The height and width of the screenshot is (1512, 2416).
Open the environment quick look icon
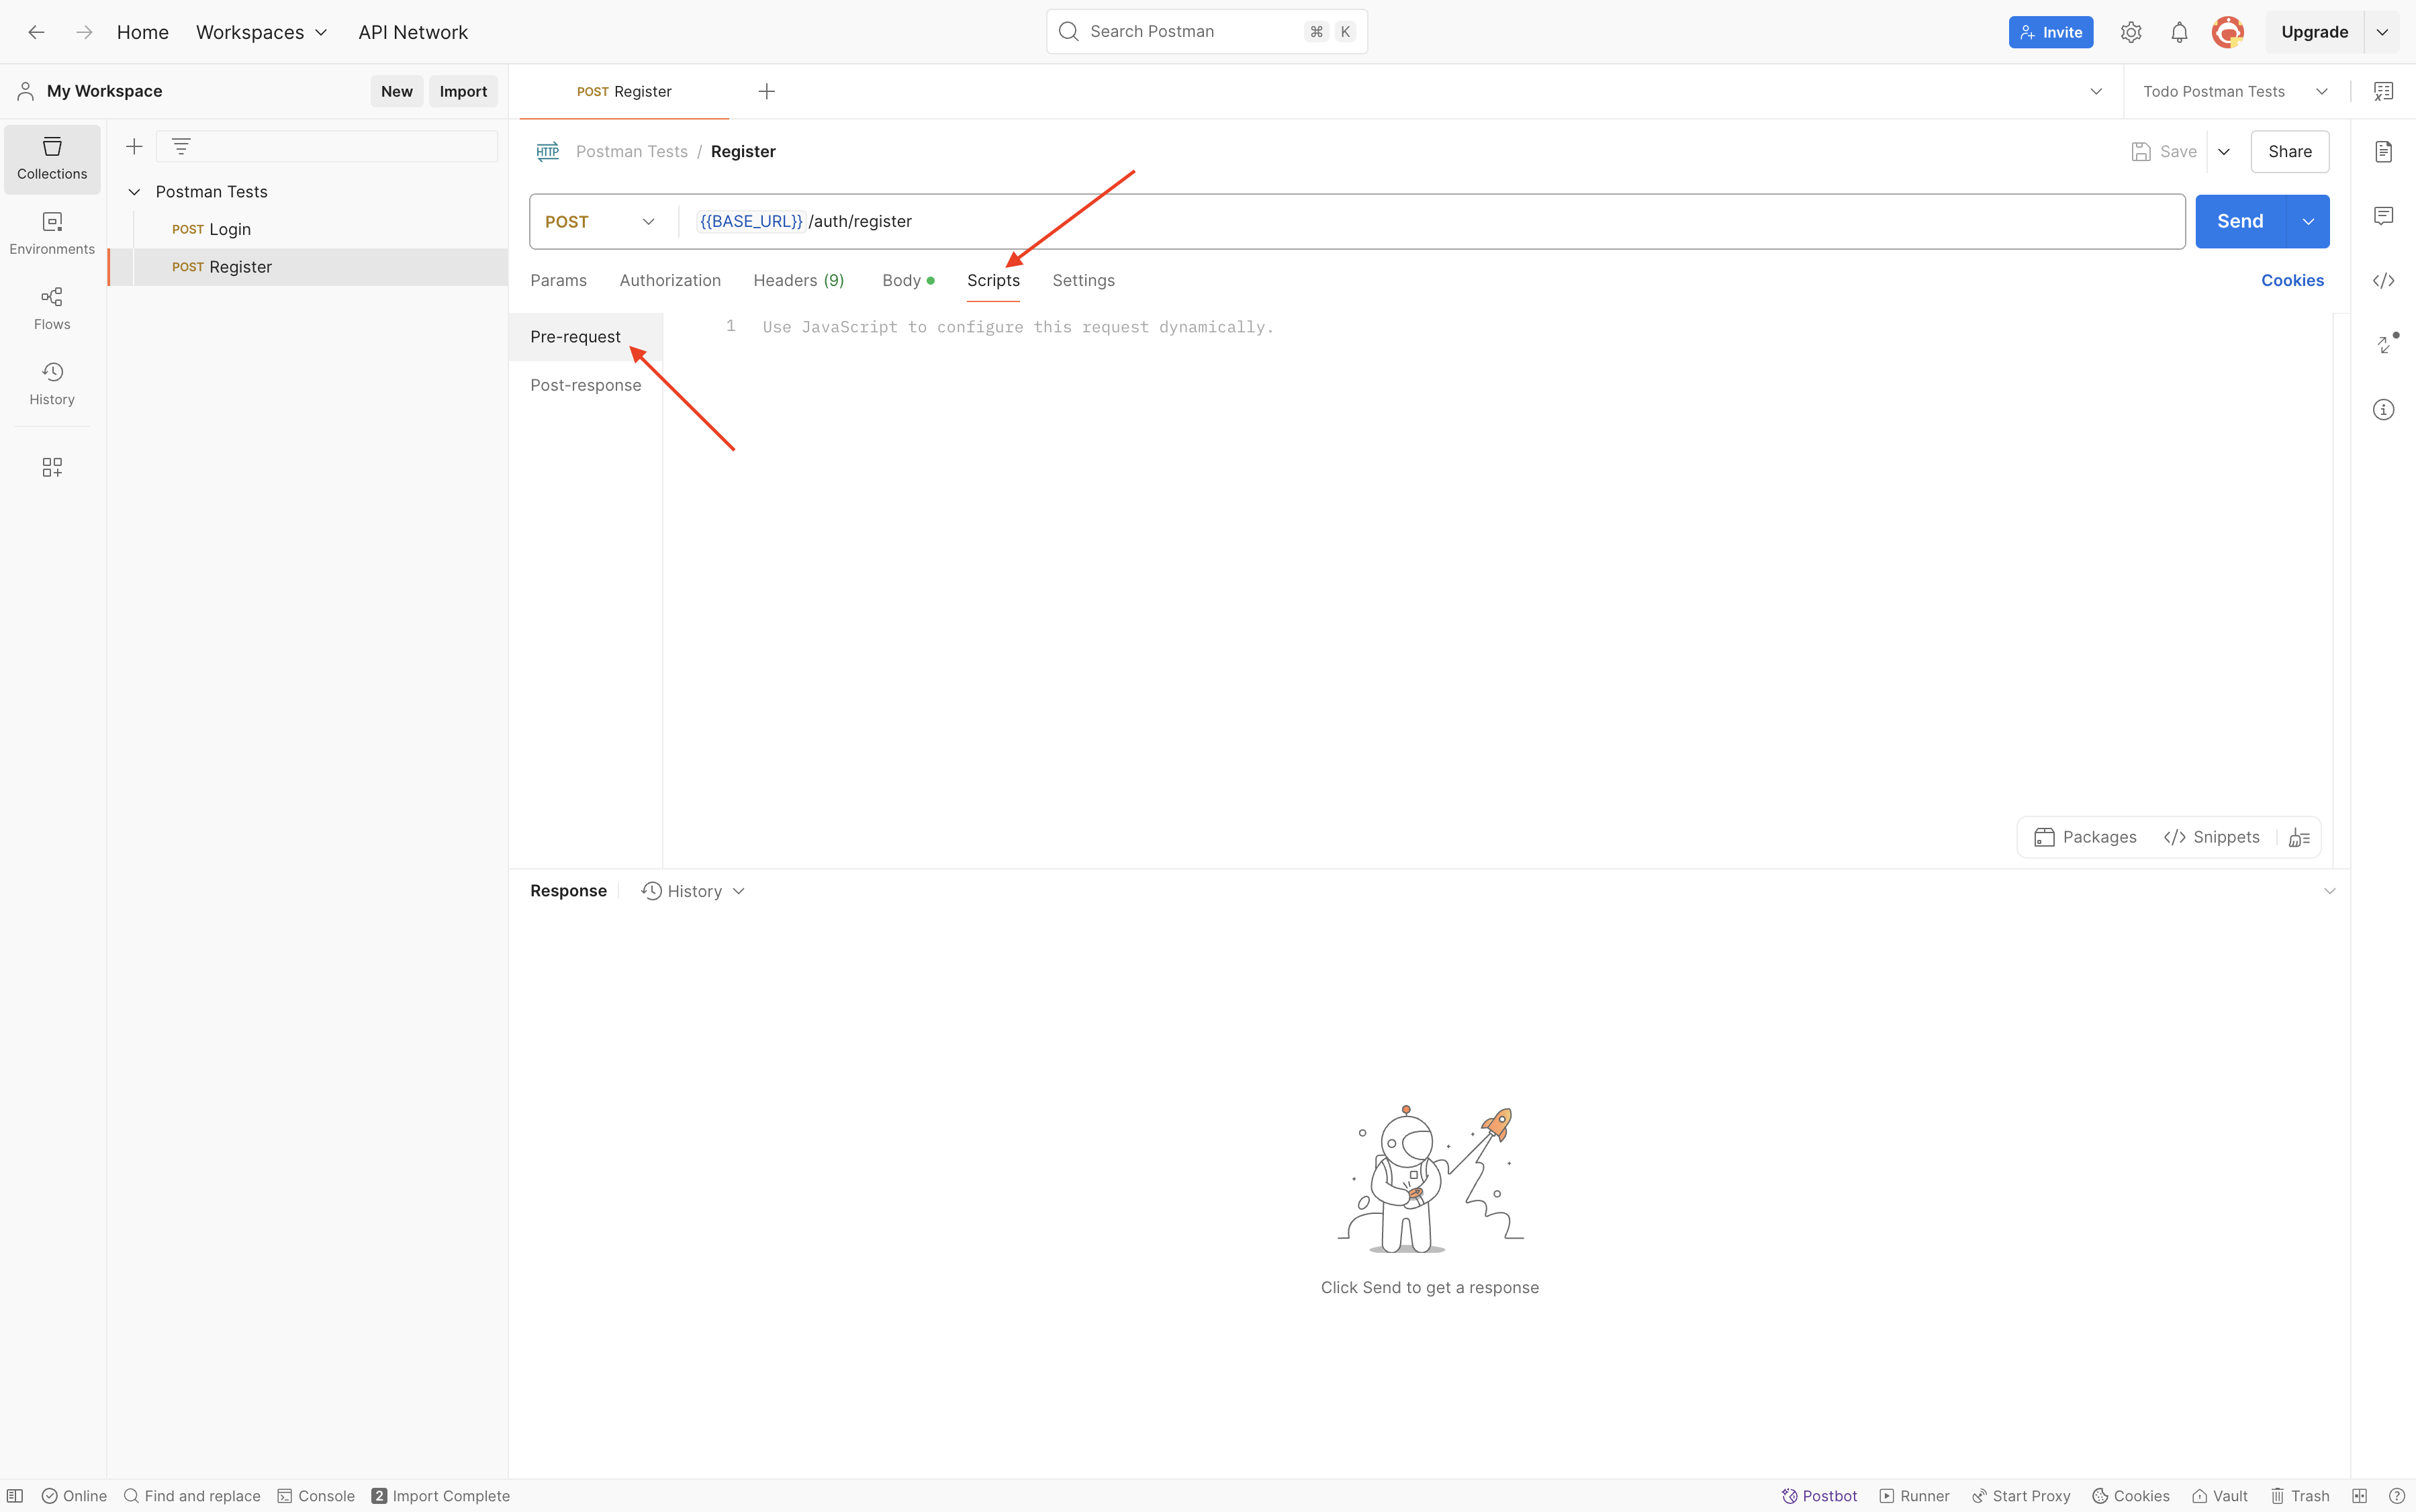(2383, 91)
